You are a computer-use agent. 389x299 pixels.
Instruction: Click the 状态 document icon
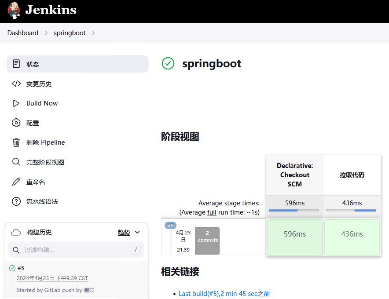tap(16, 64)
